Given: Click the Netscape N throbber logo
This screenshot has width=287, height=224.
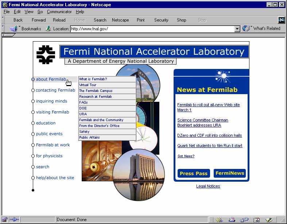Looking at the screenshot, I should click(281, 20).
